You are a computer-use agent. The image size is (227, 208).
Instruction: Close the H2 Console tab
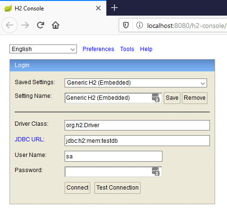coord(98,8)
